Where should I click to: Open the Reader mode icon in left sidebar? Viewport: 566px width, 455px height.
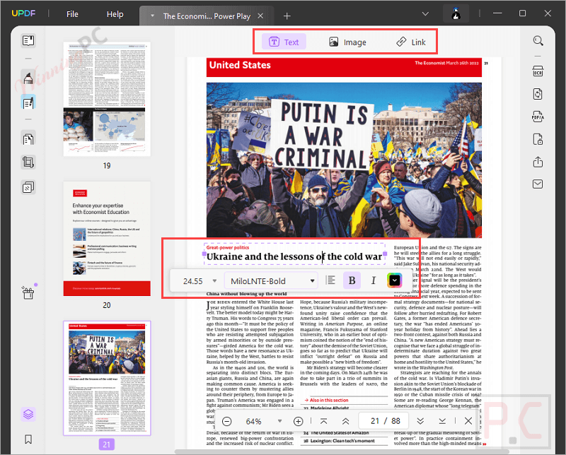(x=28, y=41)
